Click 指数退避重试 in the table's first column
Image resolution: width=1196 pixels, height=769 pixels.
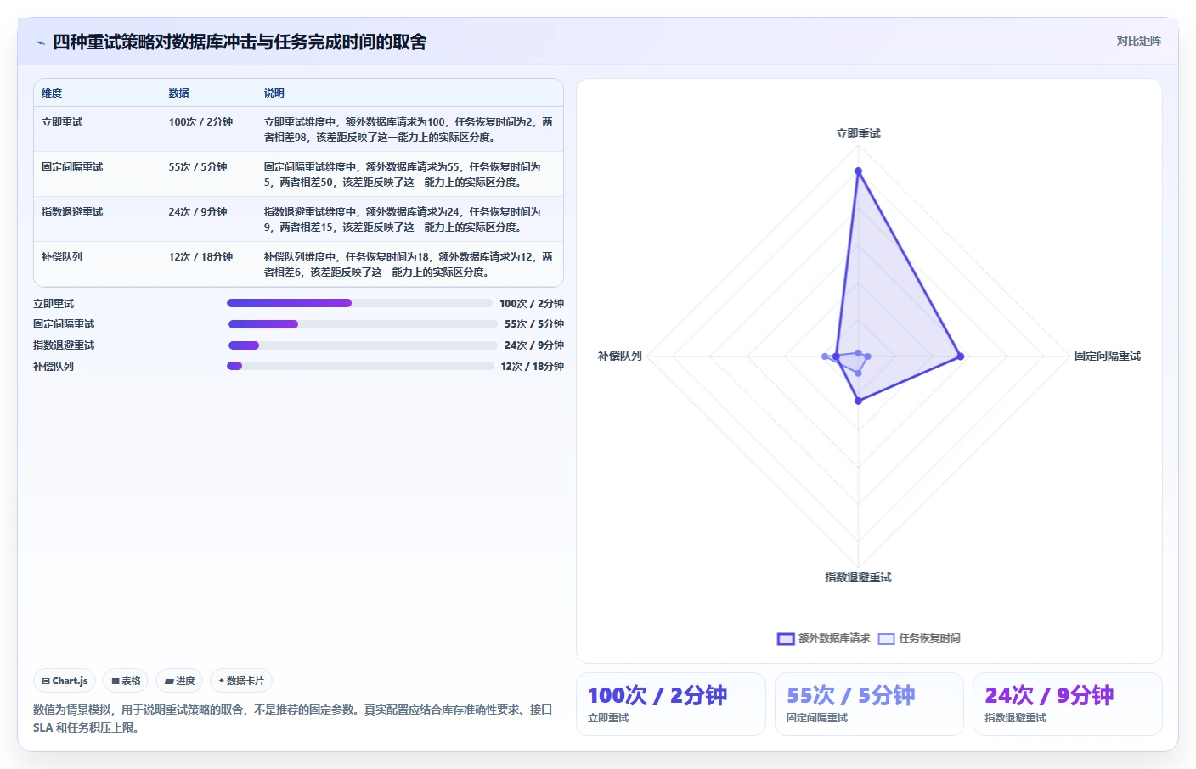72,212
